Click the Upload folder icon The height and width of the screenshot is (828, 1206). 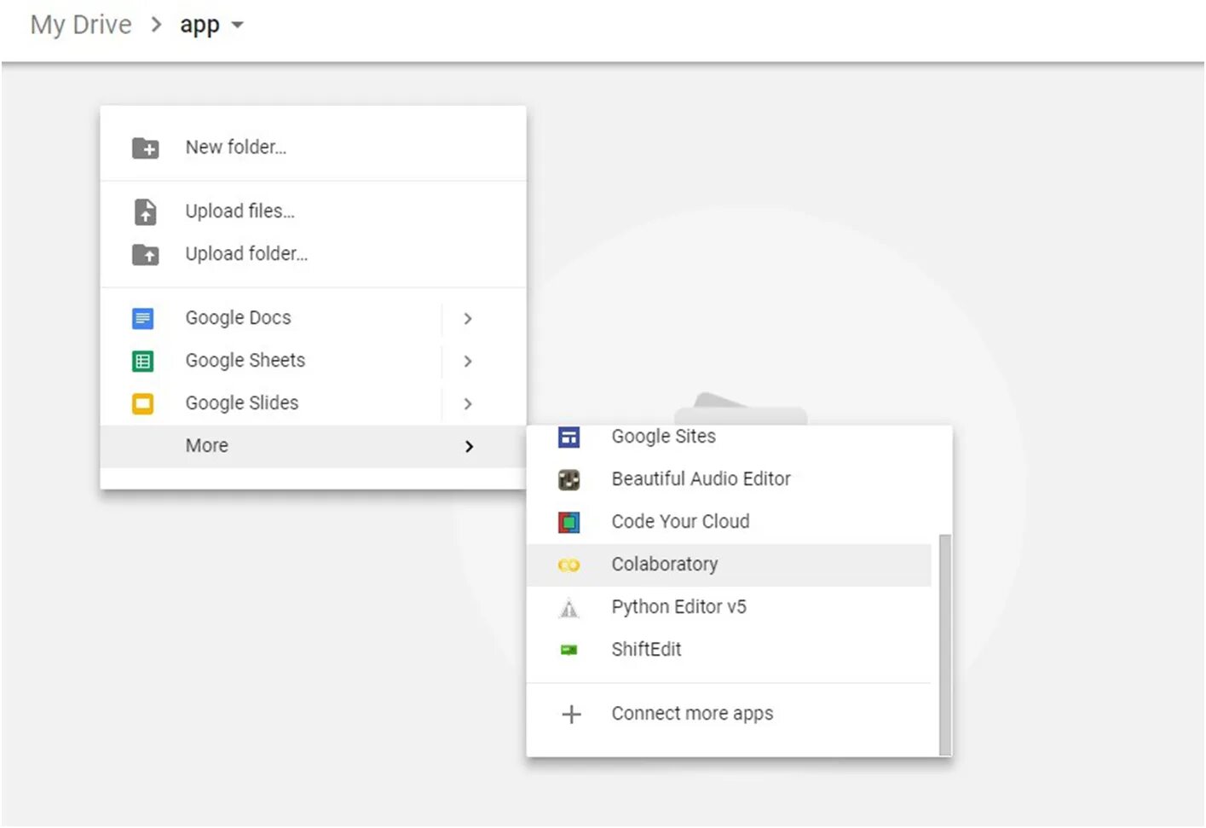pyautogui.click(x=145, y=254)
